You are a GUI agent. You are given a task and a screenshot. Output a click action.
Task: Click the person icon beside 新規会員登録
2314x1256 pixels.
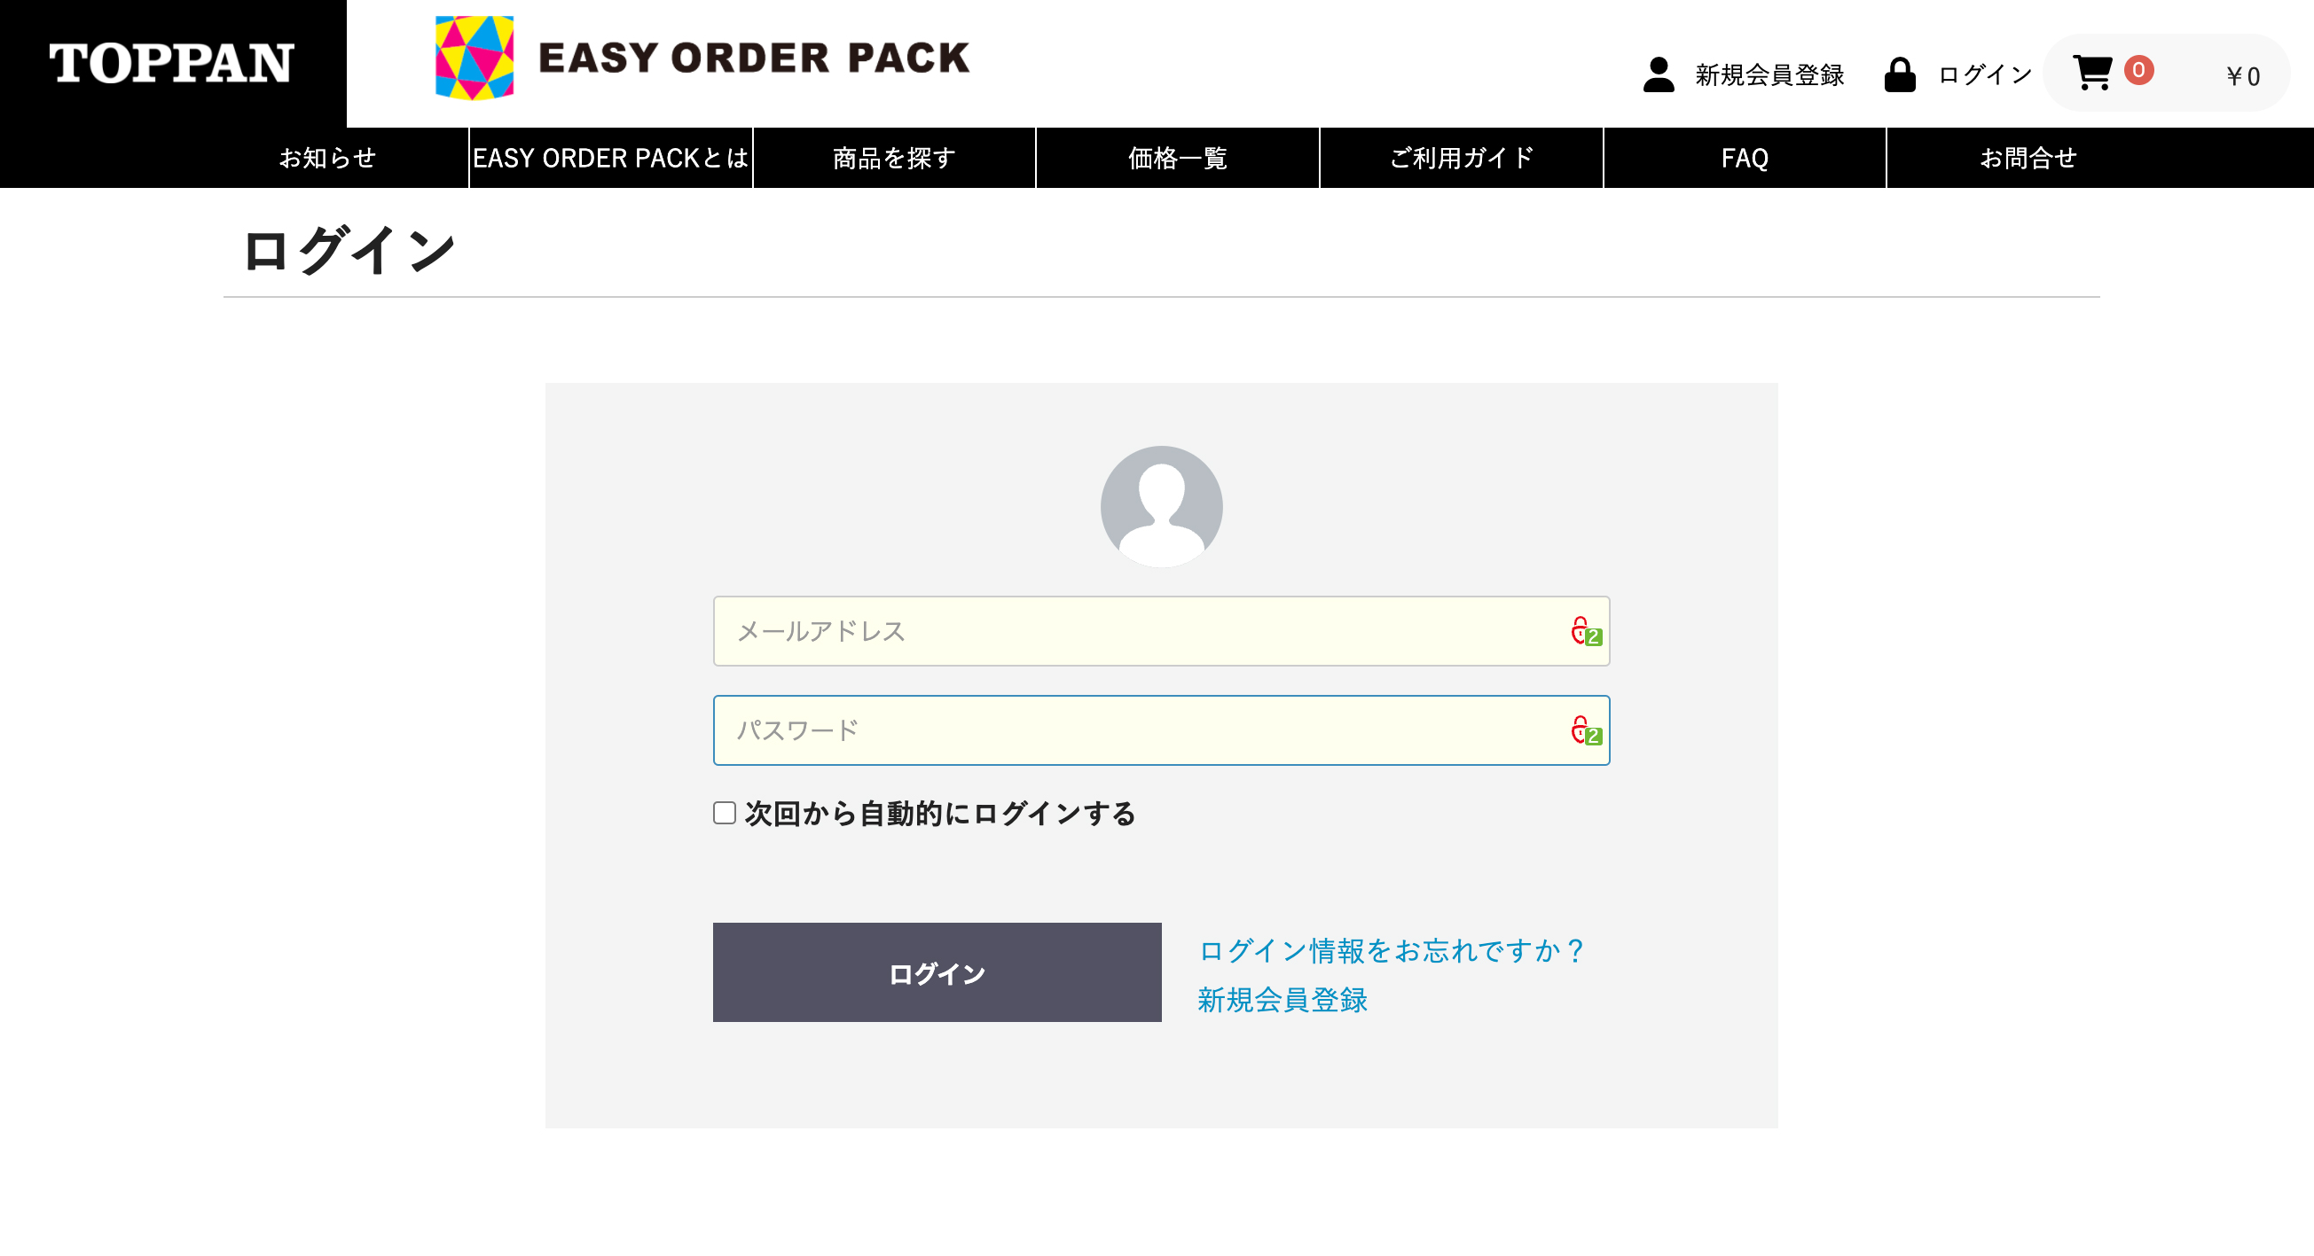click(1659, 74)
